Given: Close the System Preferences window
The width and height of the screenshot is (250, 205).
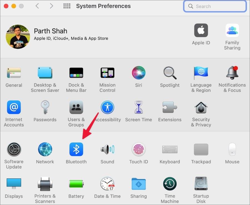Looking at the screenshot, I should (x=6, y=6).
